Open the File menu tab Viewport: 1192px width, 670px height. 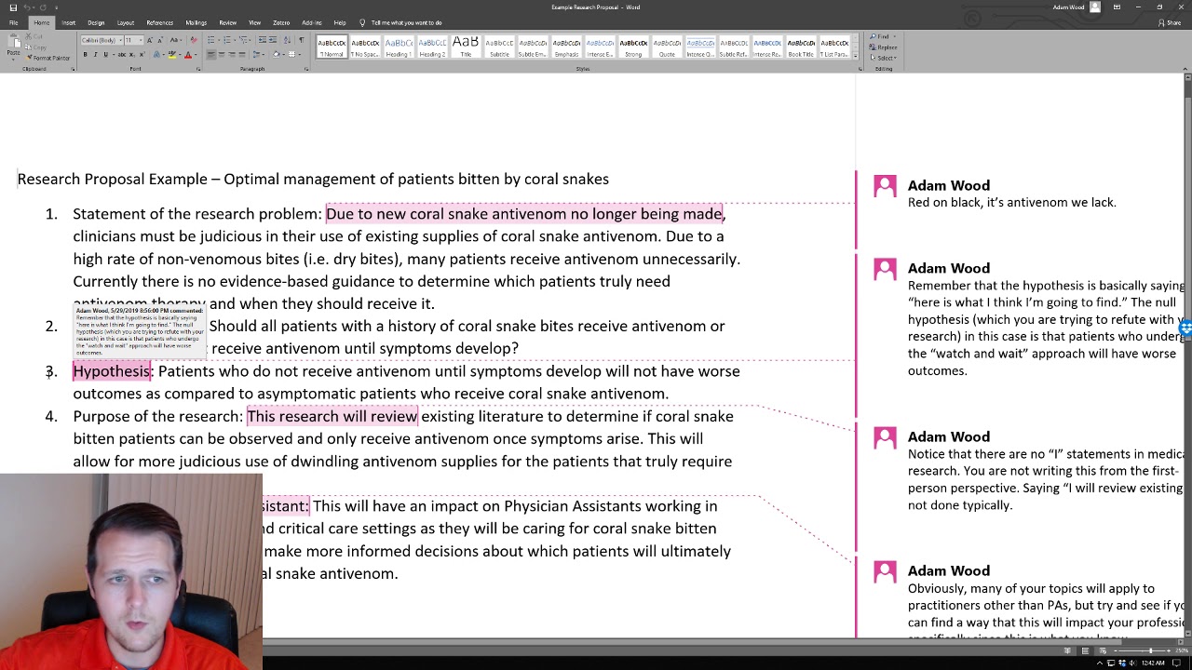click(x=13, y=22)
